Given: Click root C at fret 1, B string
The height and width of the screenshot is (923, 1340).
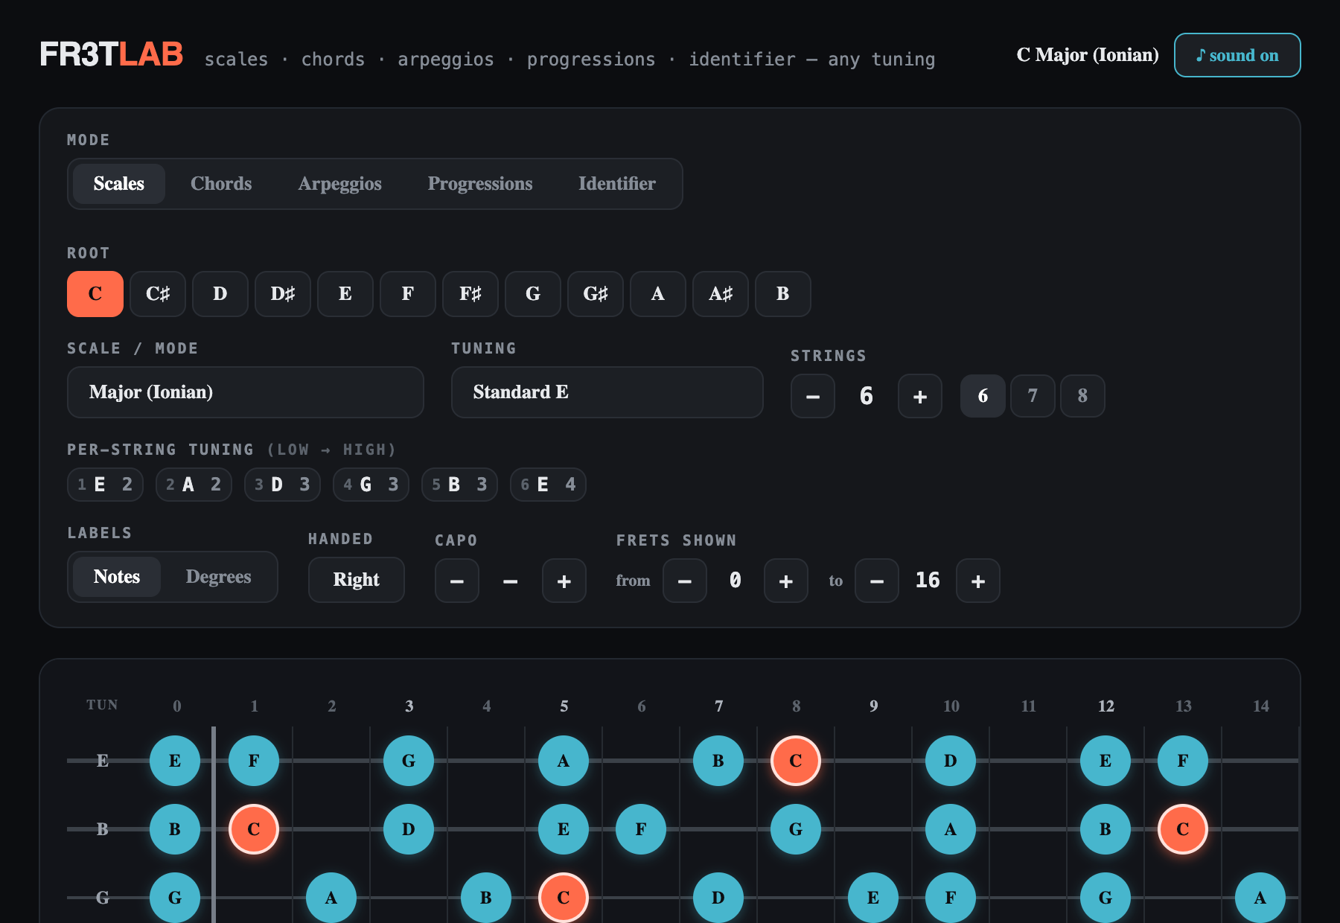Looking at the screenshot, I should point(254,829).
